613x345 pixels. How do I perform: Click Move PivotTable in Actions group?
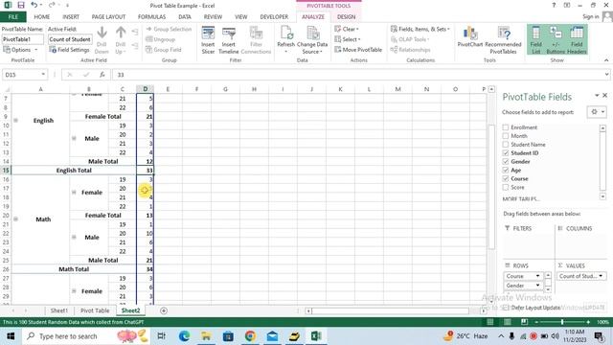point(358,50)
